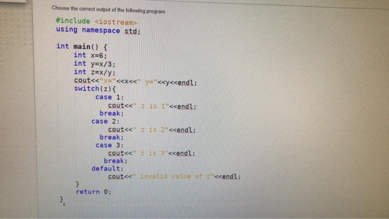Click the 'Choose the correct output' question text

pos(109,10)
